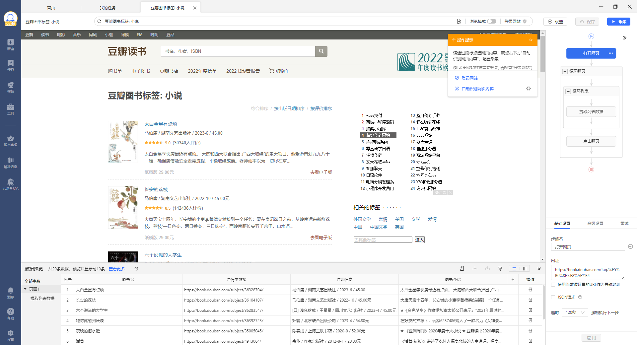
Task: Collapse the 循环列表 loop box
Action: pos(568,91)
